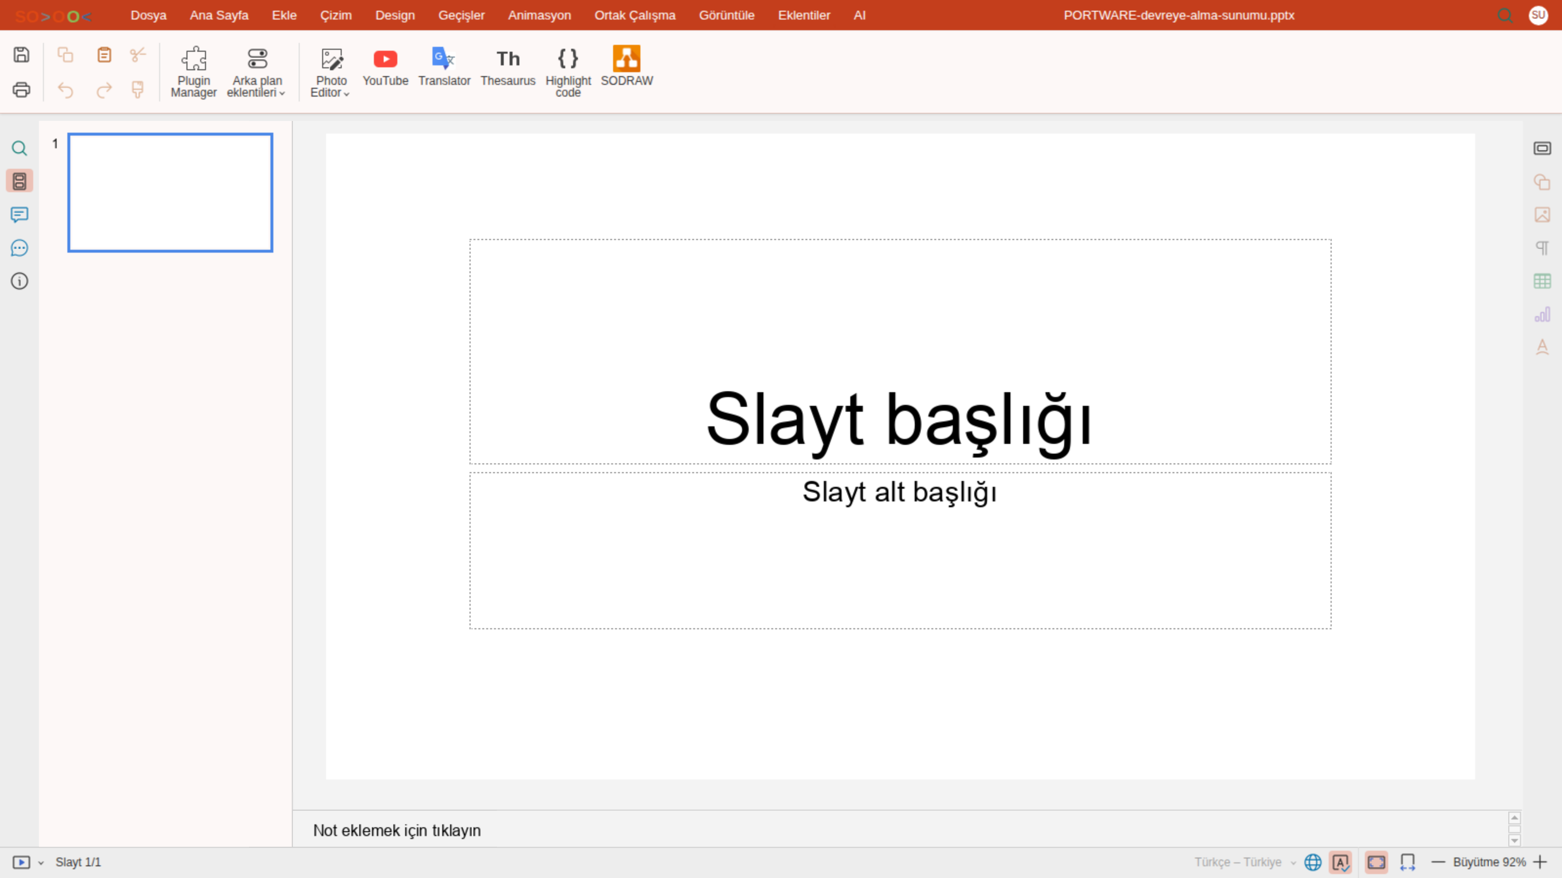Click the globe document language icon
This screenshot has height=878, width=1562.
pos(1312,862)
